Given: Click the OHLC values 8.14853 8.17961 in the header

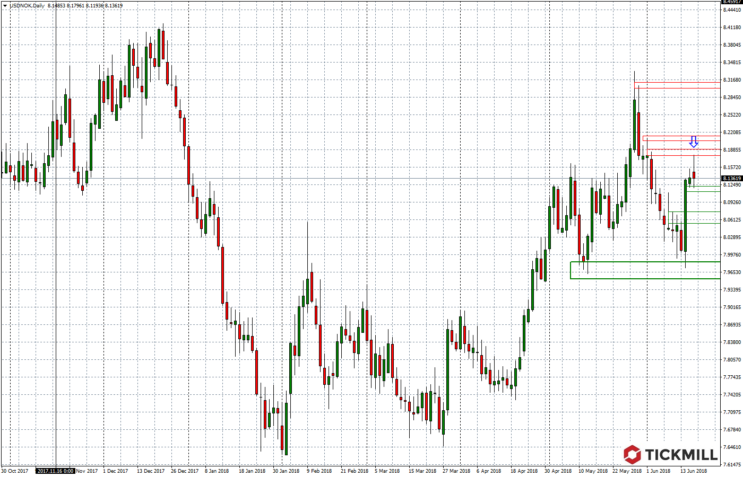Looking at the screenshot, I should tap(66, 6).
